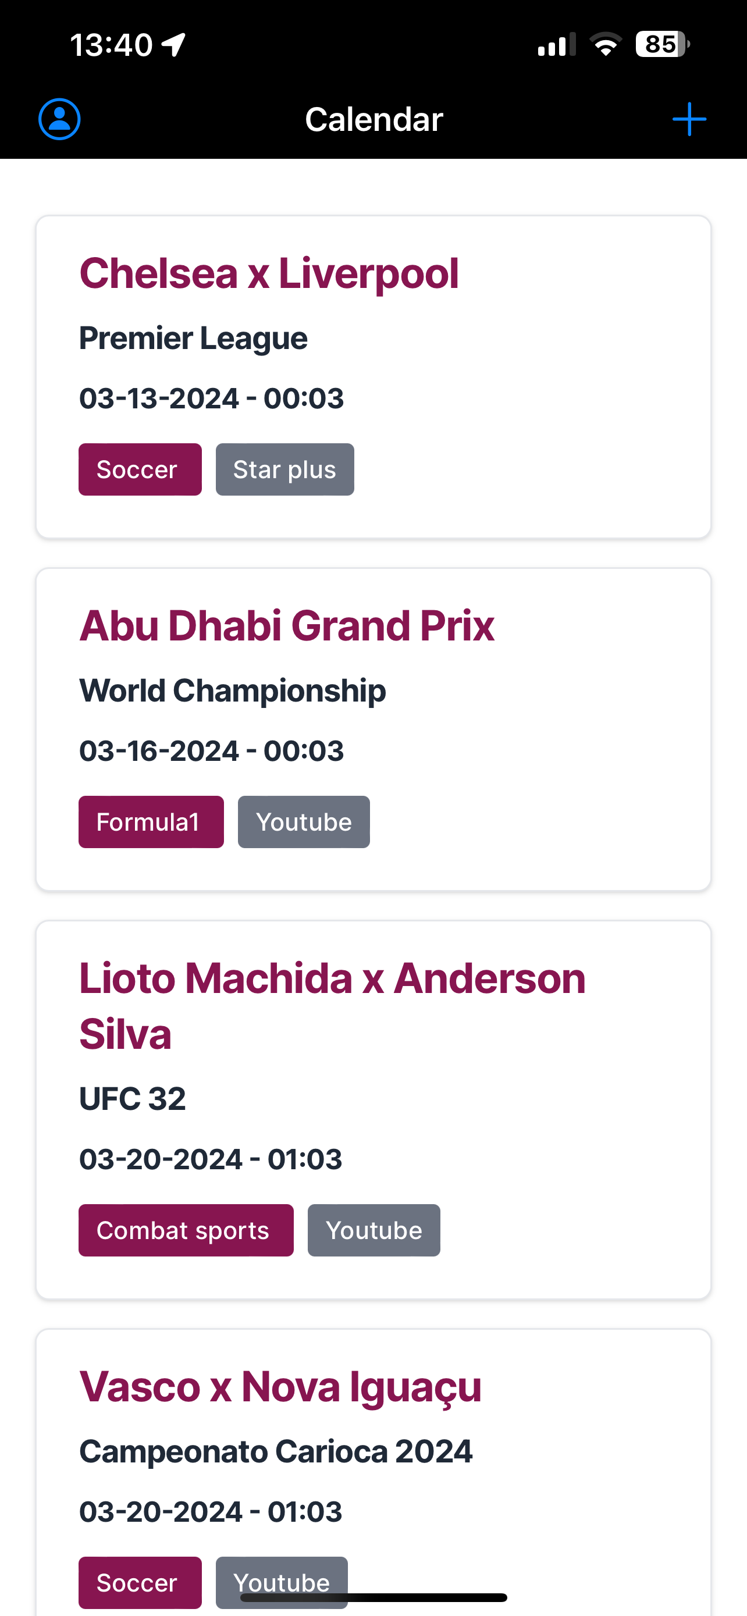Screen dimensions: 747x1616
Task: Tap the home indicator bar
Action: click(x=374, y=1597)
